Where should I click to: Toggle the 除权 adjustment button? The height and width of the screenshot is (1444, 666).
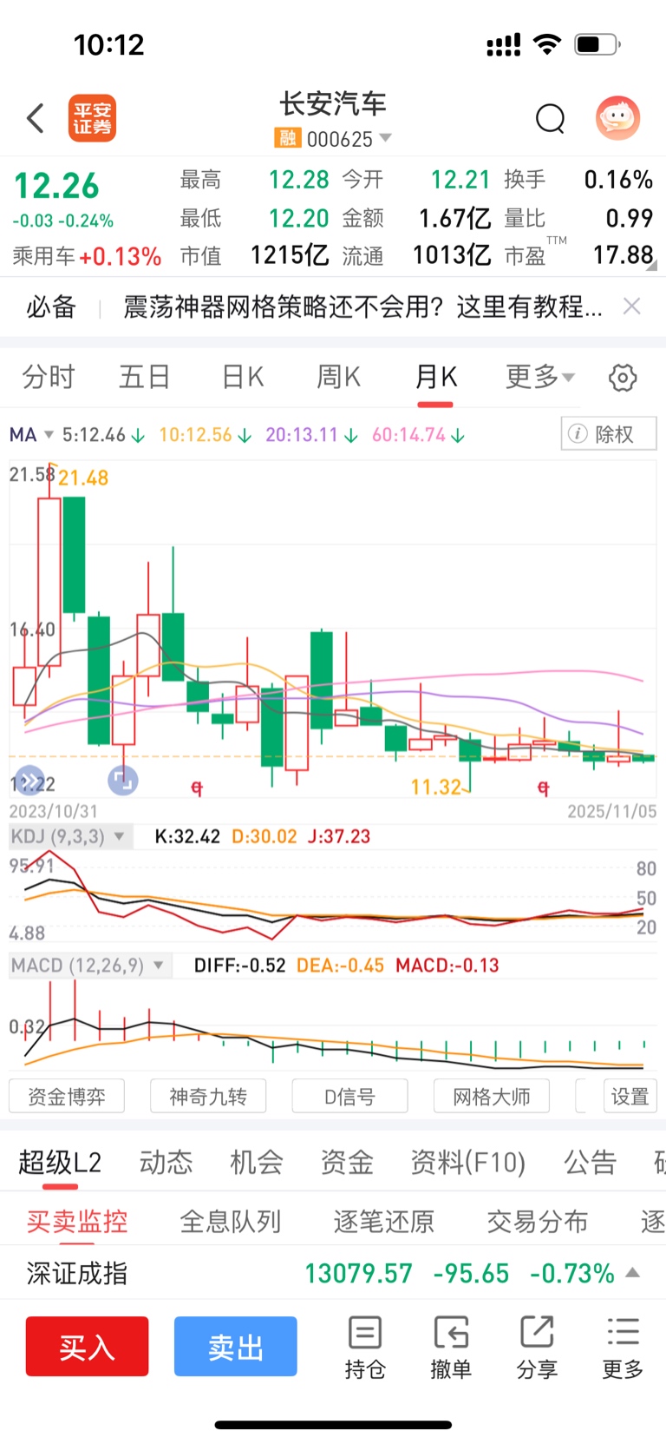[x=609, y=433]
